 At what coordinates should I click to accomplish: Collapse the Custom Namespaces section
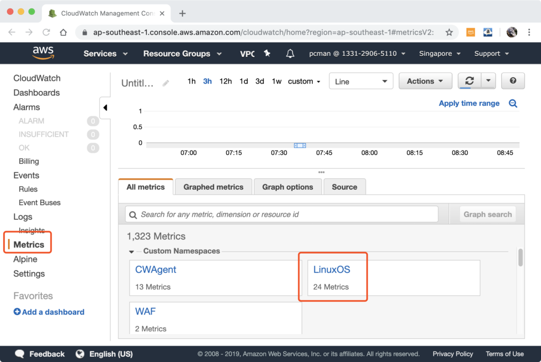coord(132,252)
